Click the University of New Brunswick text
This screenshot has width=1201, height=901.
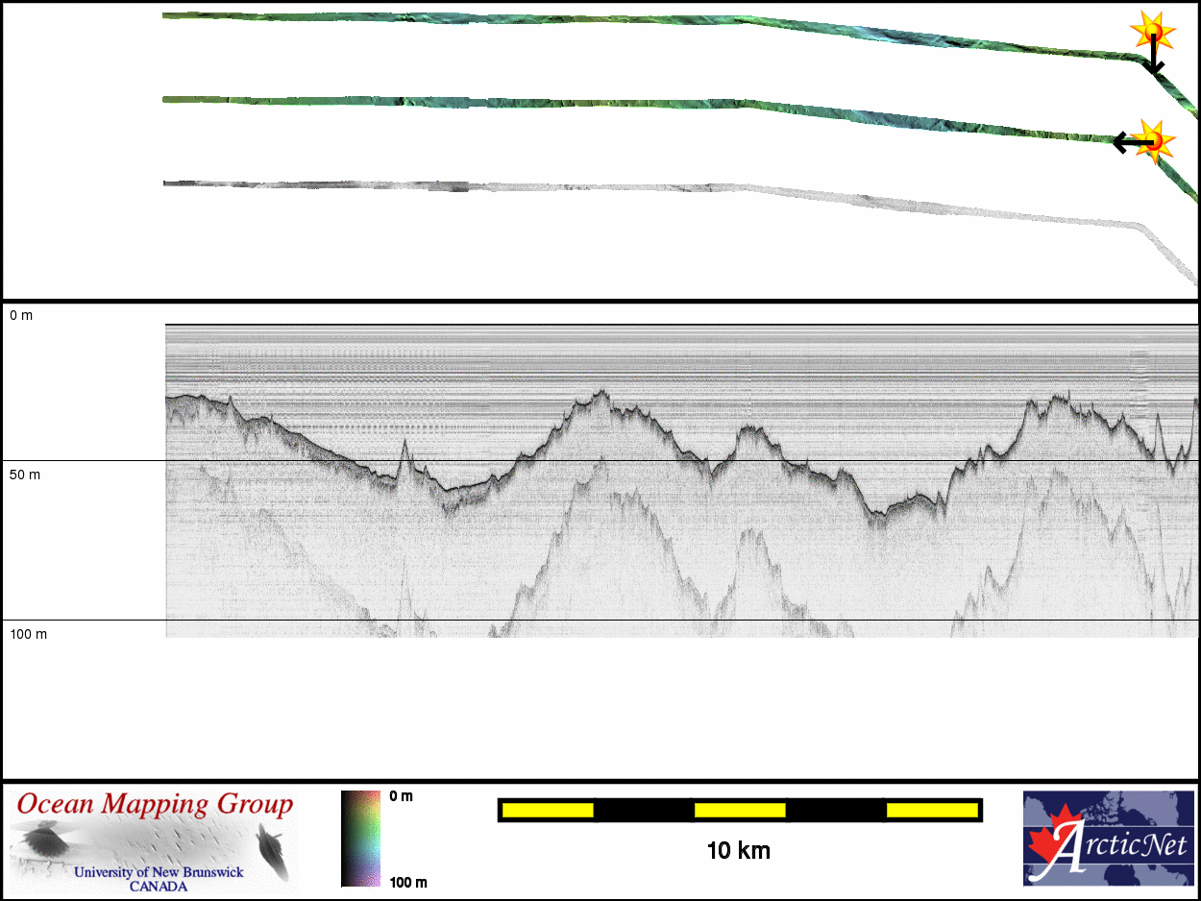coord(159,872)
